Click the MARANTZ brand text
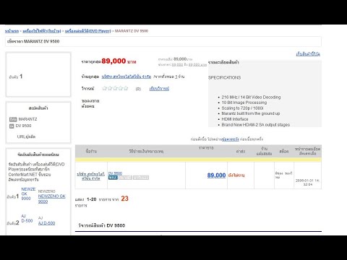 pos(27,119)
